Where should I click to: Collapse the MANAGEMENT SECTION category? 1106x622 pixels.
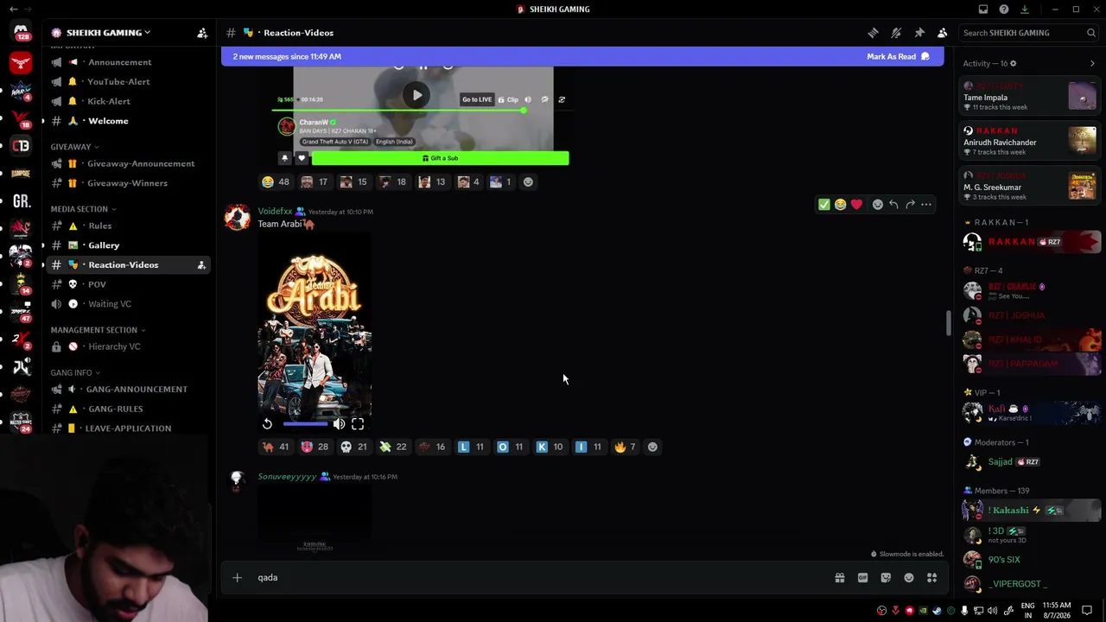98,330
